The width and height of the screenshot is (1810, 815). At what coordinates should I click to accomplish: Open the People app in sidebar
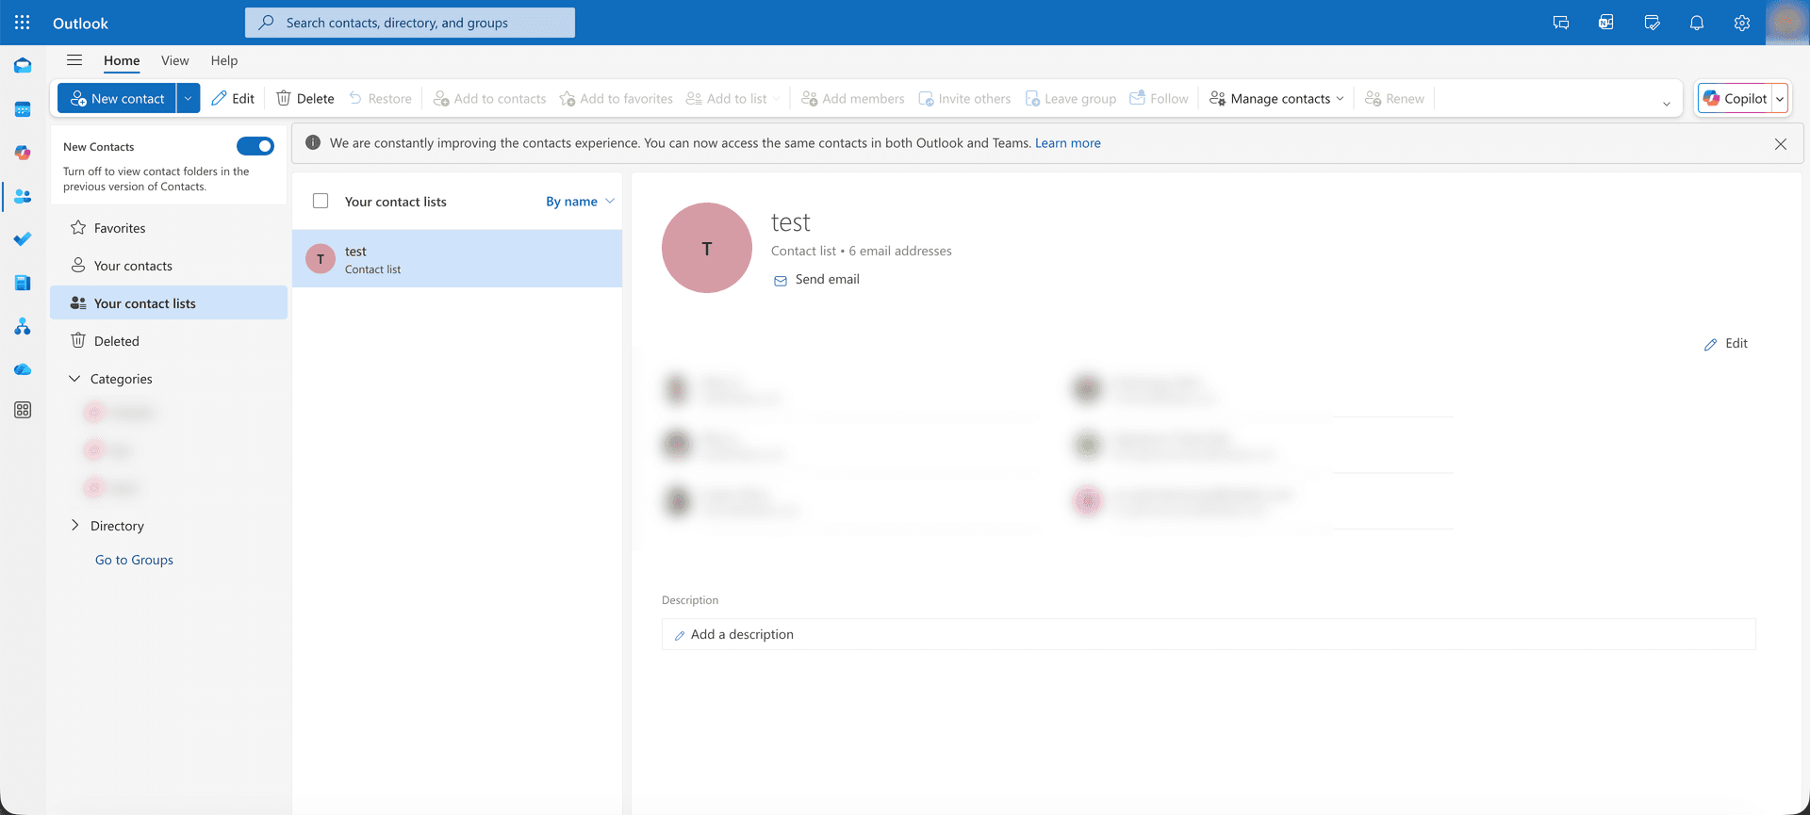point(23,196)
